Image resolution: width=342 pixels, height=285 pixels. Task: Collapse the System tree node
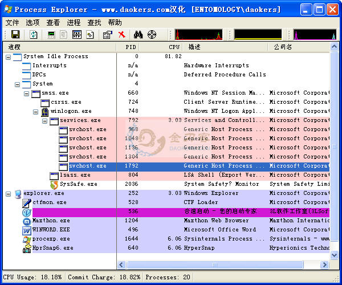coord(18,84)
